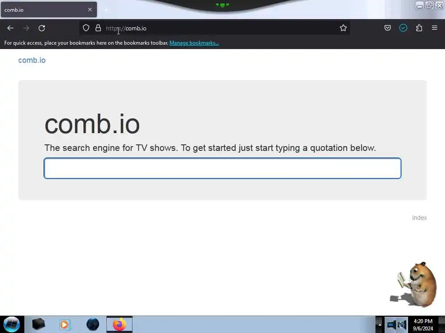This screenshot has height=333, width=445.
Task: Open the network tray icon
Action: (391, 324)
